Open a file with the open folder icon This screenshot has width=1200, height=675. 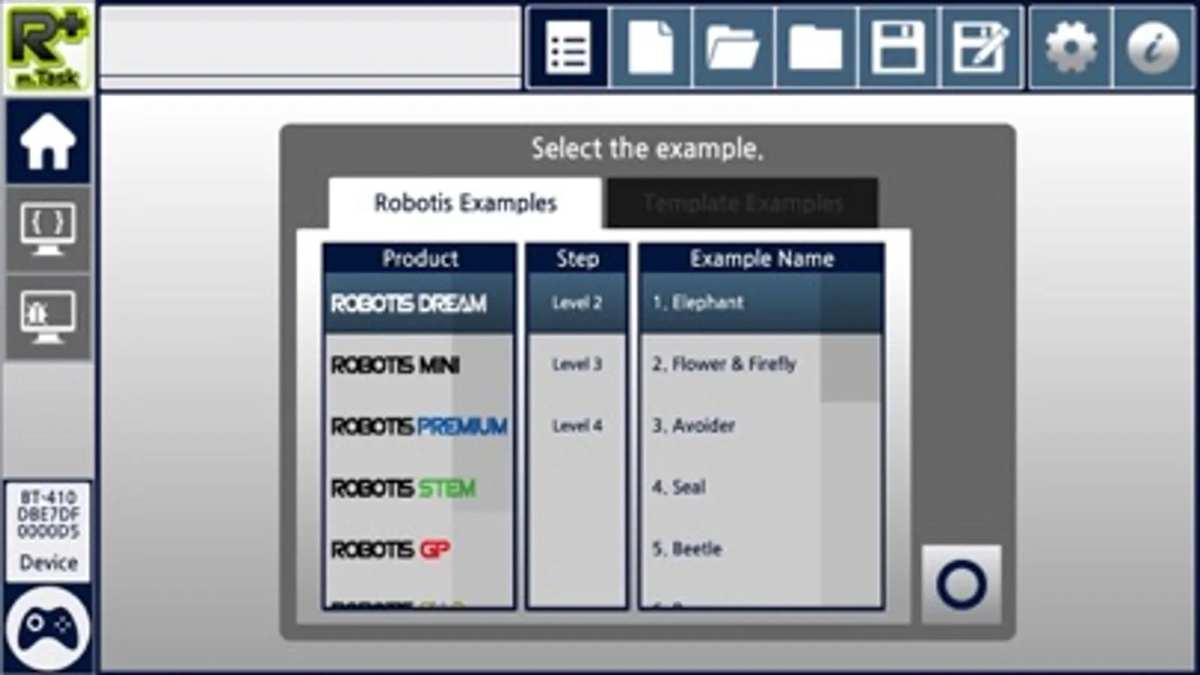tap(733, 47)
